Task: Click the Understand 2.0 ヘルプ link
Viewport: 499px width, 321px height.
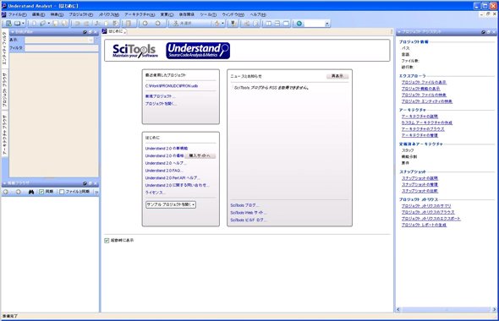Action: 166,163
